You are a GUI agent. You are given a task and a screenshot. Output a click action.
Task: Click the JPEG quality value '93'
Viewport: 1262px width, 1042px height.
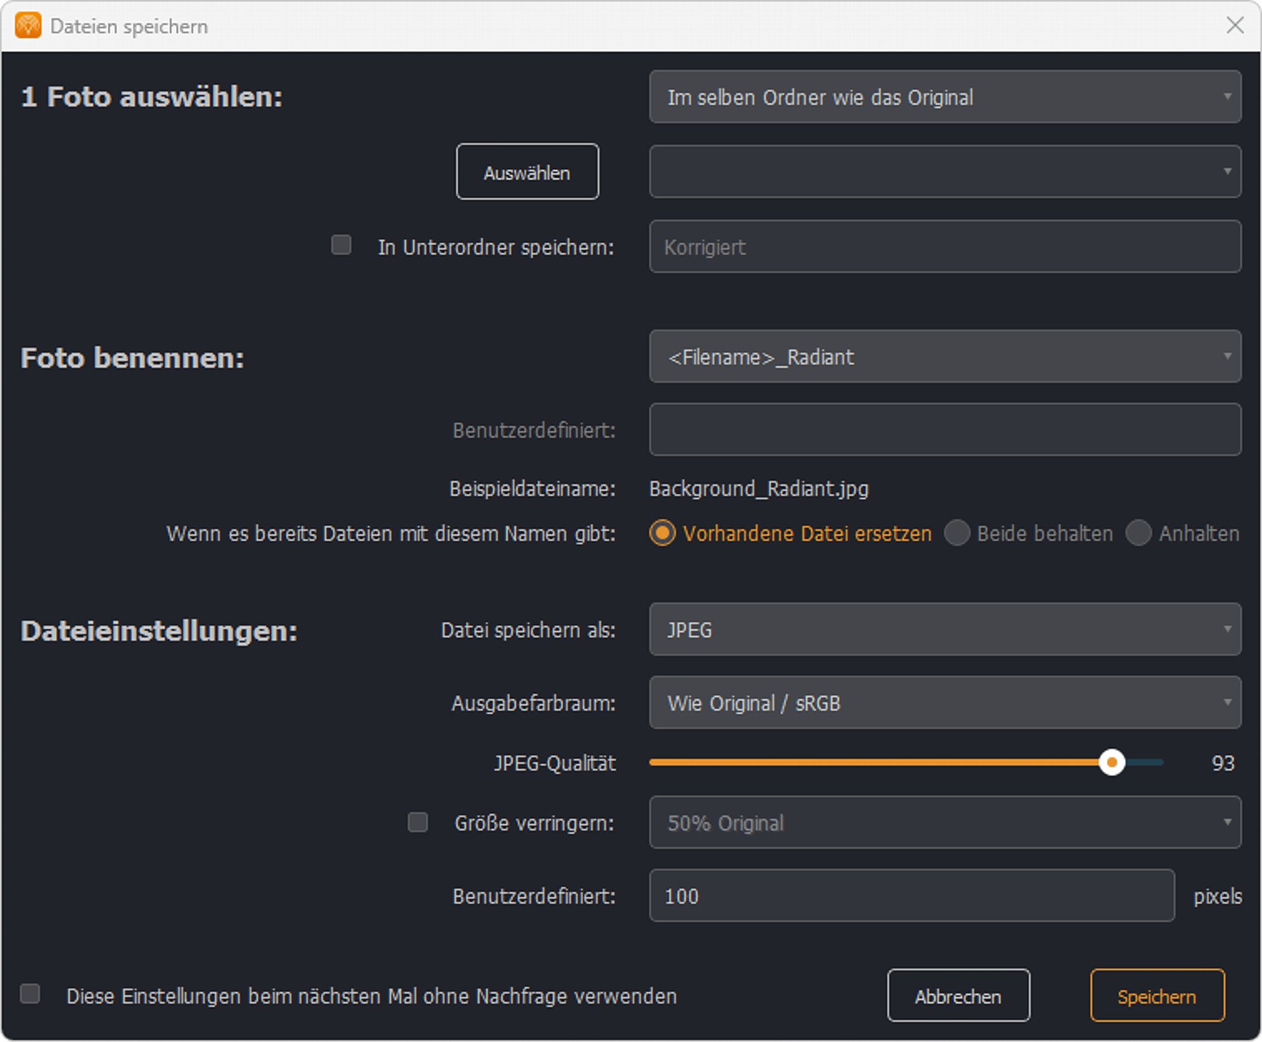1223,763
